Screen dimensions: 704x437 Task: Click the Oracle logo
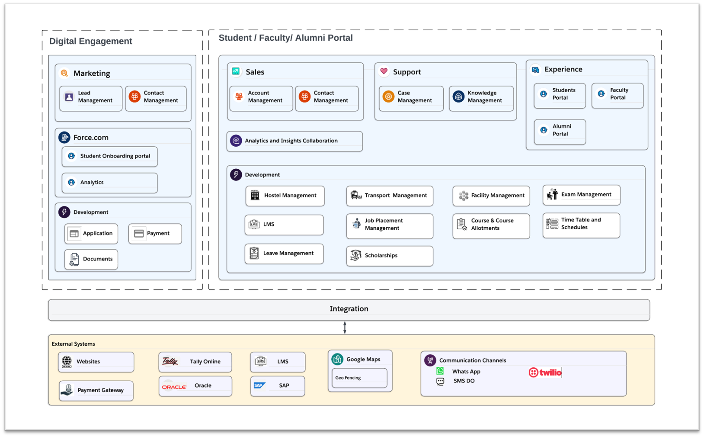click(174, 386)
